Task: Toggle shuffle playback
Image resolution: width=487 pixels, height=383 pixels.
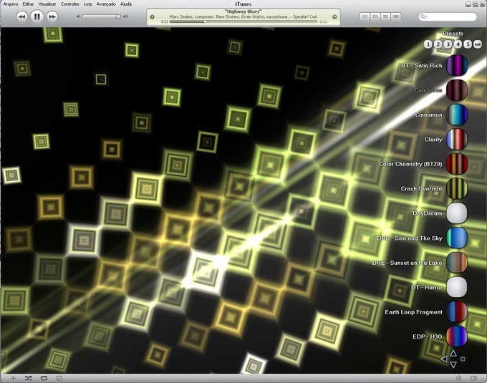Action: (28, 378)
